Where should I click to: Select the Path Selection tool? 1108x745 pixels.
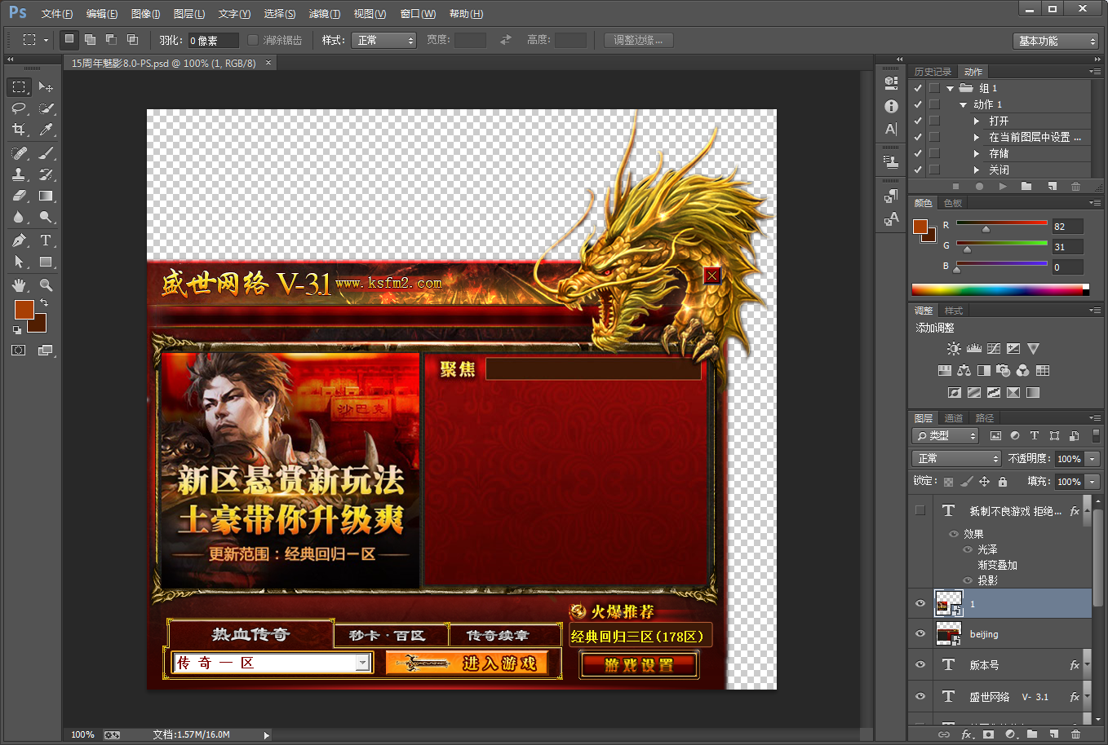[x=19, y=262]
